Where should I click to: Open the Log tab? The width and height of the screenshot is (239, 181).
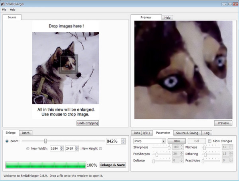207,133
